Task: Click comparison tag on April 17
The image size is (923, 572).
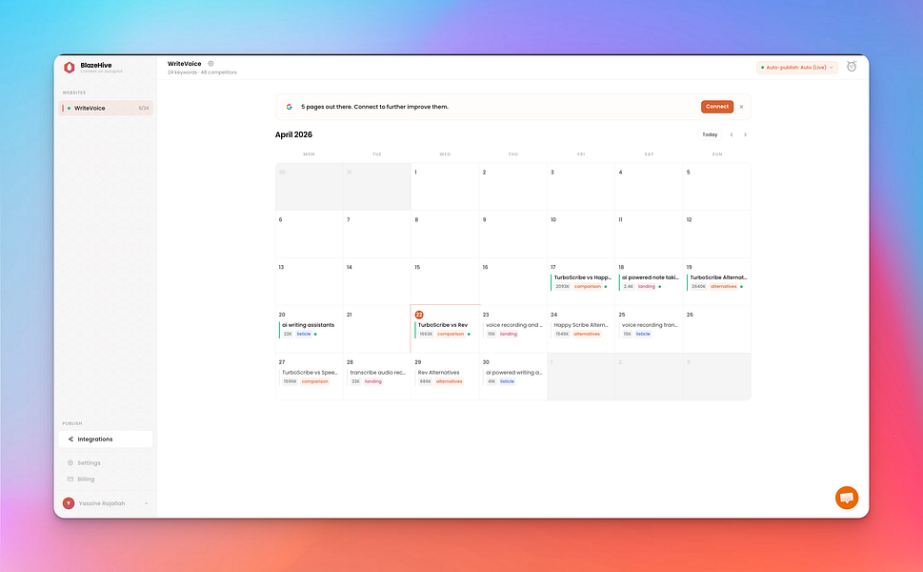Action: pos(588,286)
